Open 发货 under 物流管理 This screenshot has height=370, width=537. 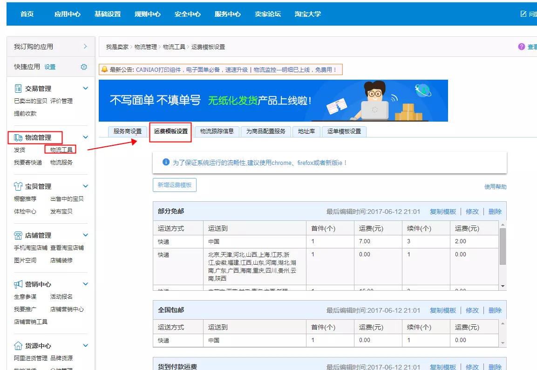(20, 150)
